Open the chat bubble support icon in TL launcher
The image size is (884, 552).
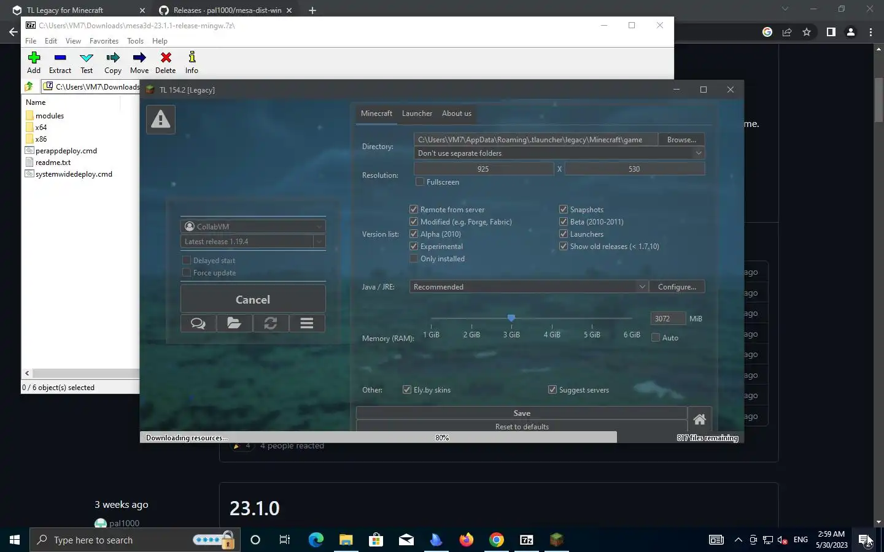click(198, 323)
